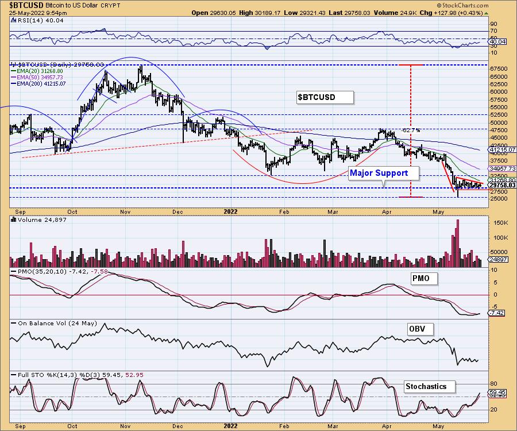Click the green up arrow beside Chg
This screenshot has width=517, height=431.
pos(486,13)
